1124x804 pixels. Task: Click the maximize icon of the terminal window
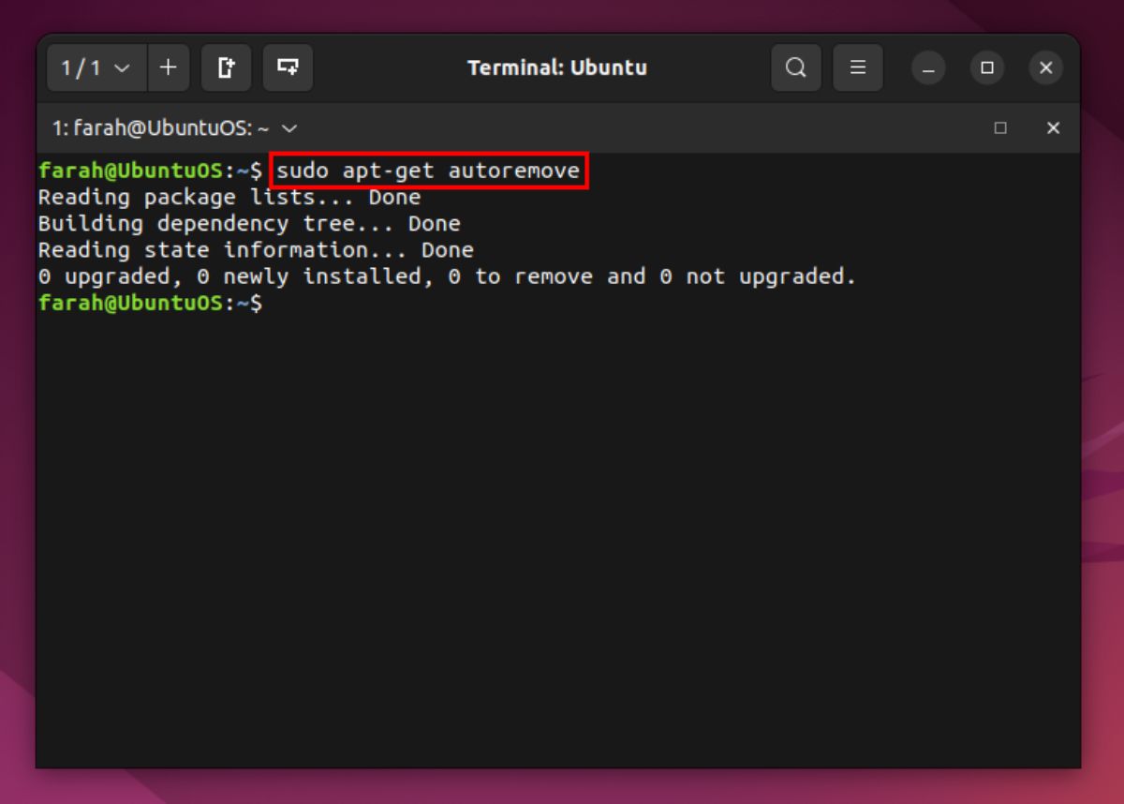[x=987, y=67]
